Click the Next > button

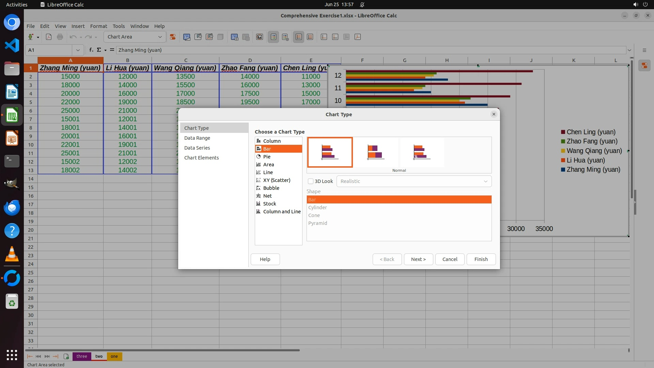pos(418,259)
